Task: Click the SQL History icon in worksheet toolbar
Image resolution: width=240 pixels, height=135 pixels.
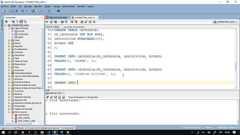Action: pos(90,22)
